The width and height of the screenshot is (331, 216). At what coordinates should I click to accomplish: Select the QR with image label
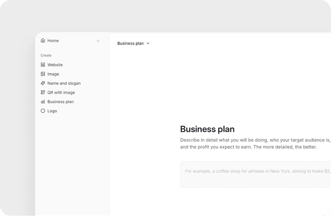(61, 93)
